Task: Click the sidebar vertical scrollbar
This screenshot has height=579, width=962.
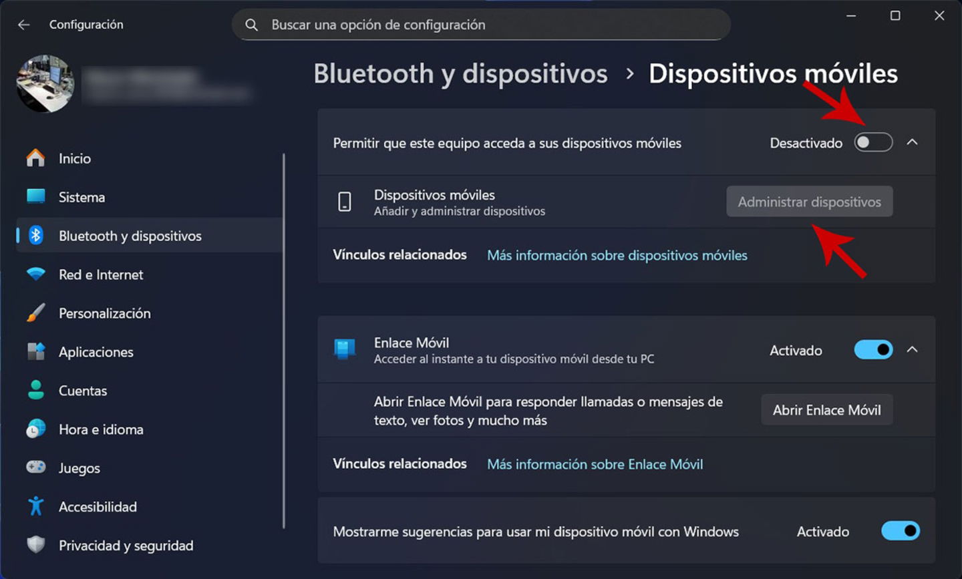Action: [x=284, y=341]
